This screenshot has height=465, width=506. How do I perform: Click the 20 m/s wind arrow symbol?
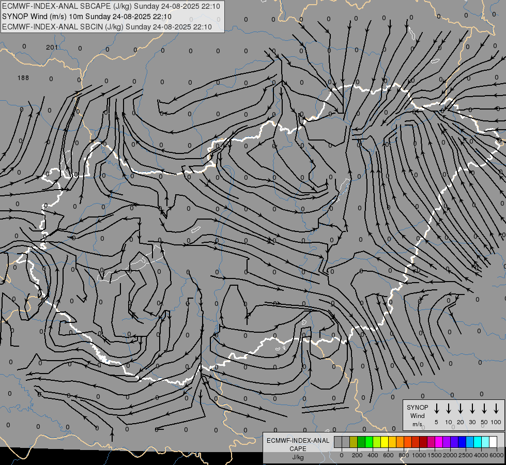[x=461, y=409]
